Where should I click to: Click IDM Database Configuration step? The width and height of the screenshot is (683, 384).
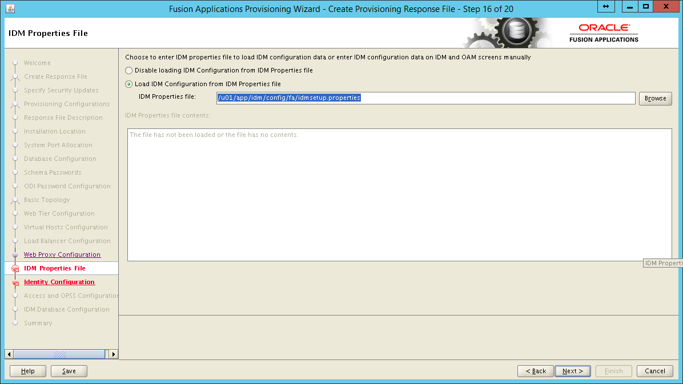pos(67,310)
